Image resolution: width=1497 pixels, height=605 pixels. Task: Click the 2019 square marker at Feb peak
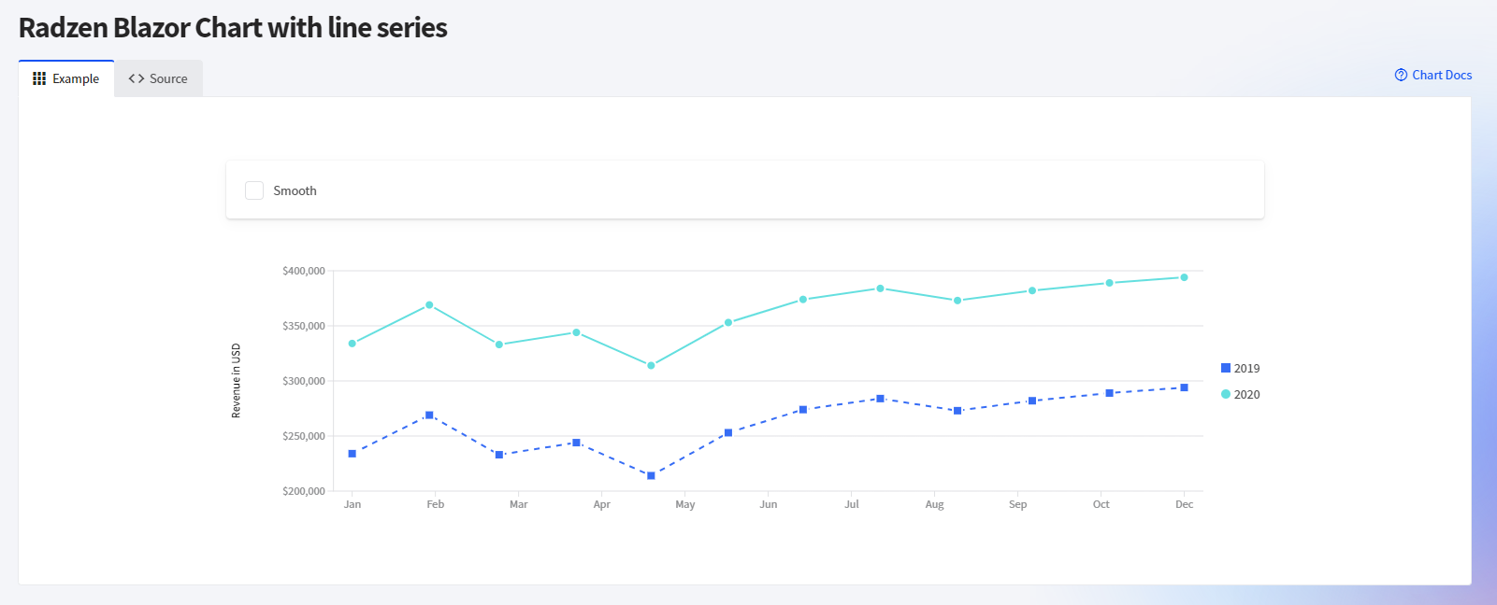429,415
